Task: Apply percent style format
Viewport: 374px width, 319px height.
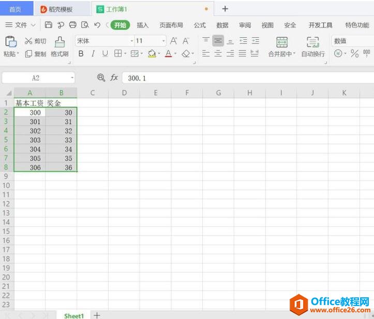Action: tap(355, 54)
